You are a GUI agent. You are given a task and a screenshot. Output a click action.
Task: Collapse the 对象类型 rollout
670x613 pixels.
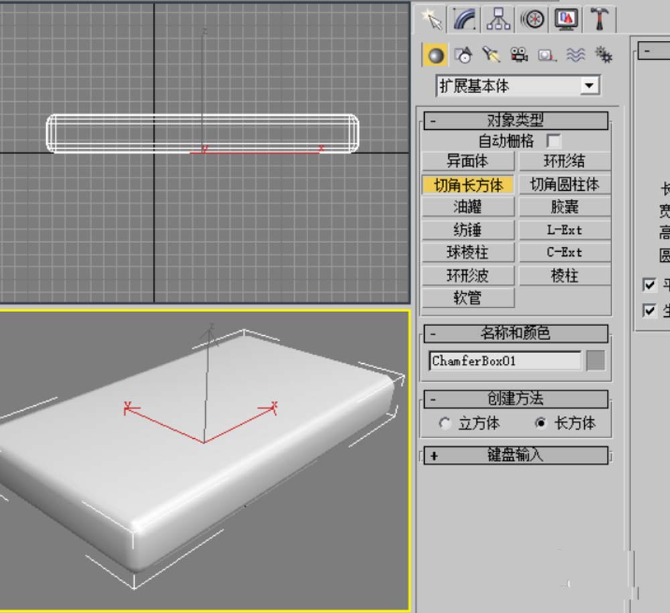pyautogui.click(x=516, y=121)
